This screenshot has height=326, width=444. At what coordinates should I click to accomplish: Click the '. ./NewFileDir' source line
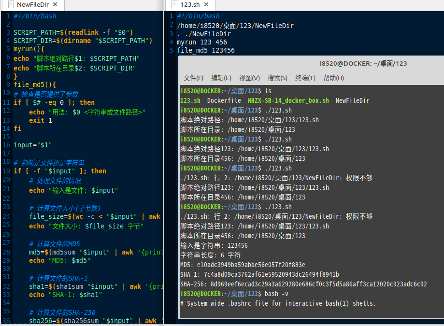coord(204,34)
